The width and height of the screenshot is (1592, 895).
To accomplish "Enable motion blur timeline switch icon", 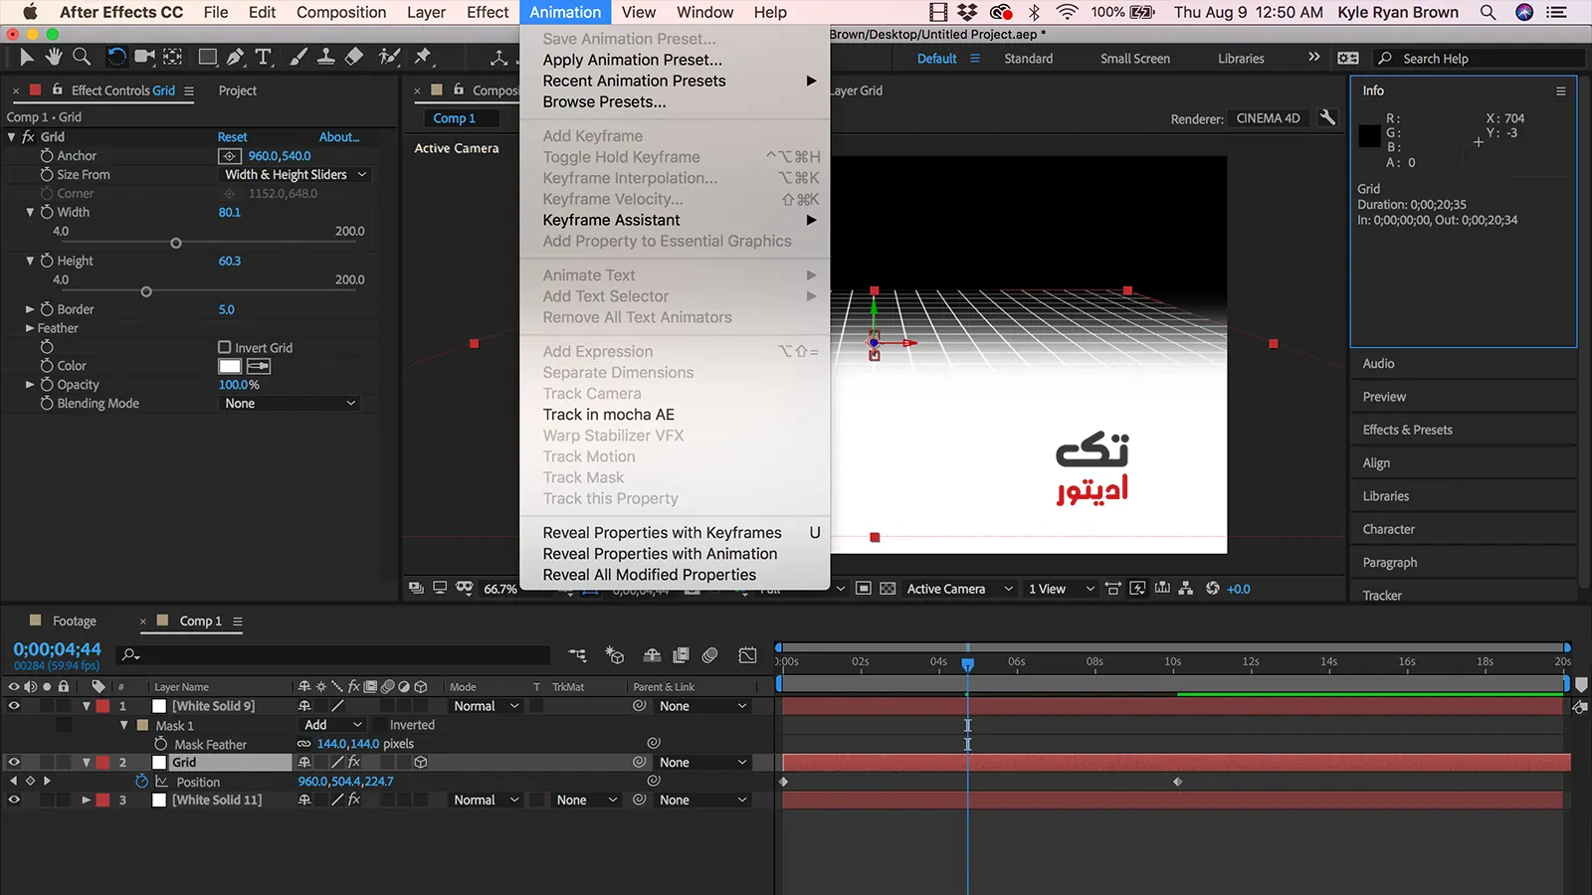I will pos(709,655).
